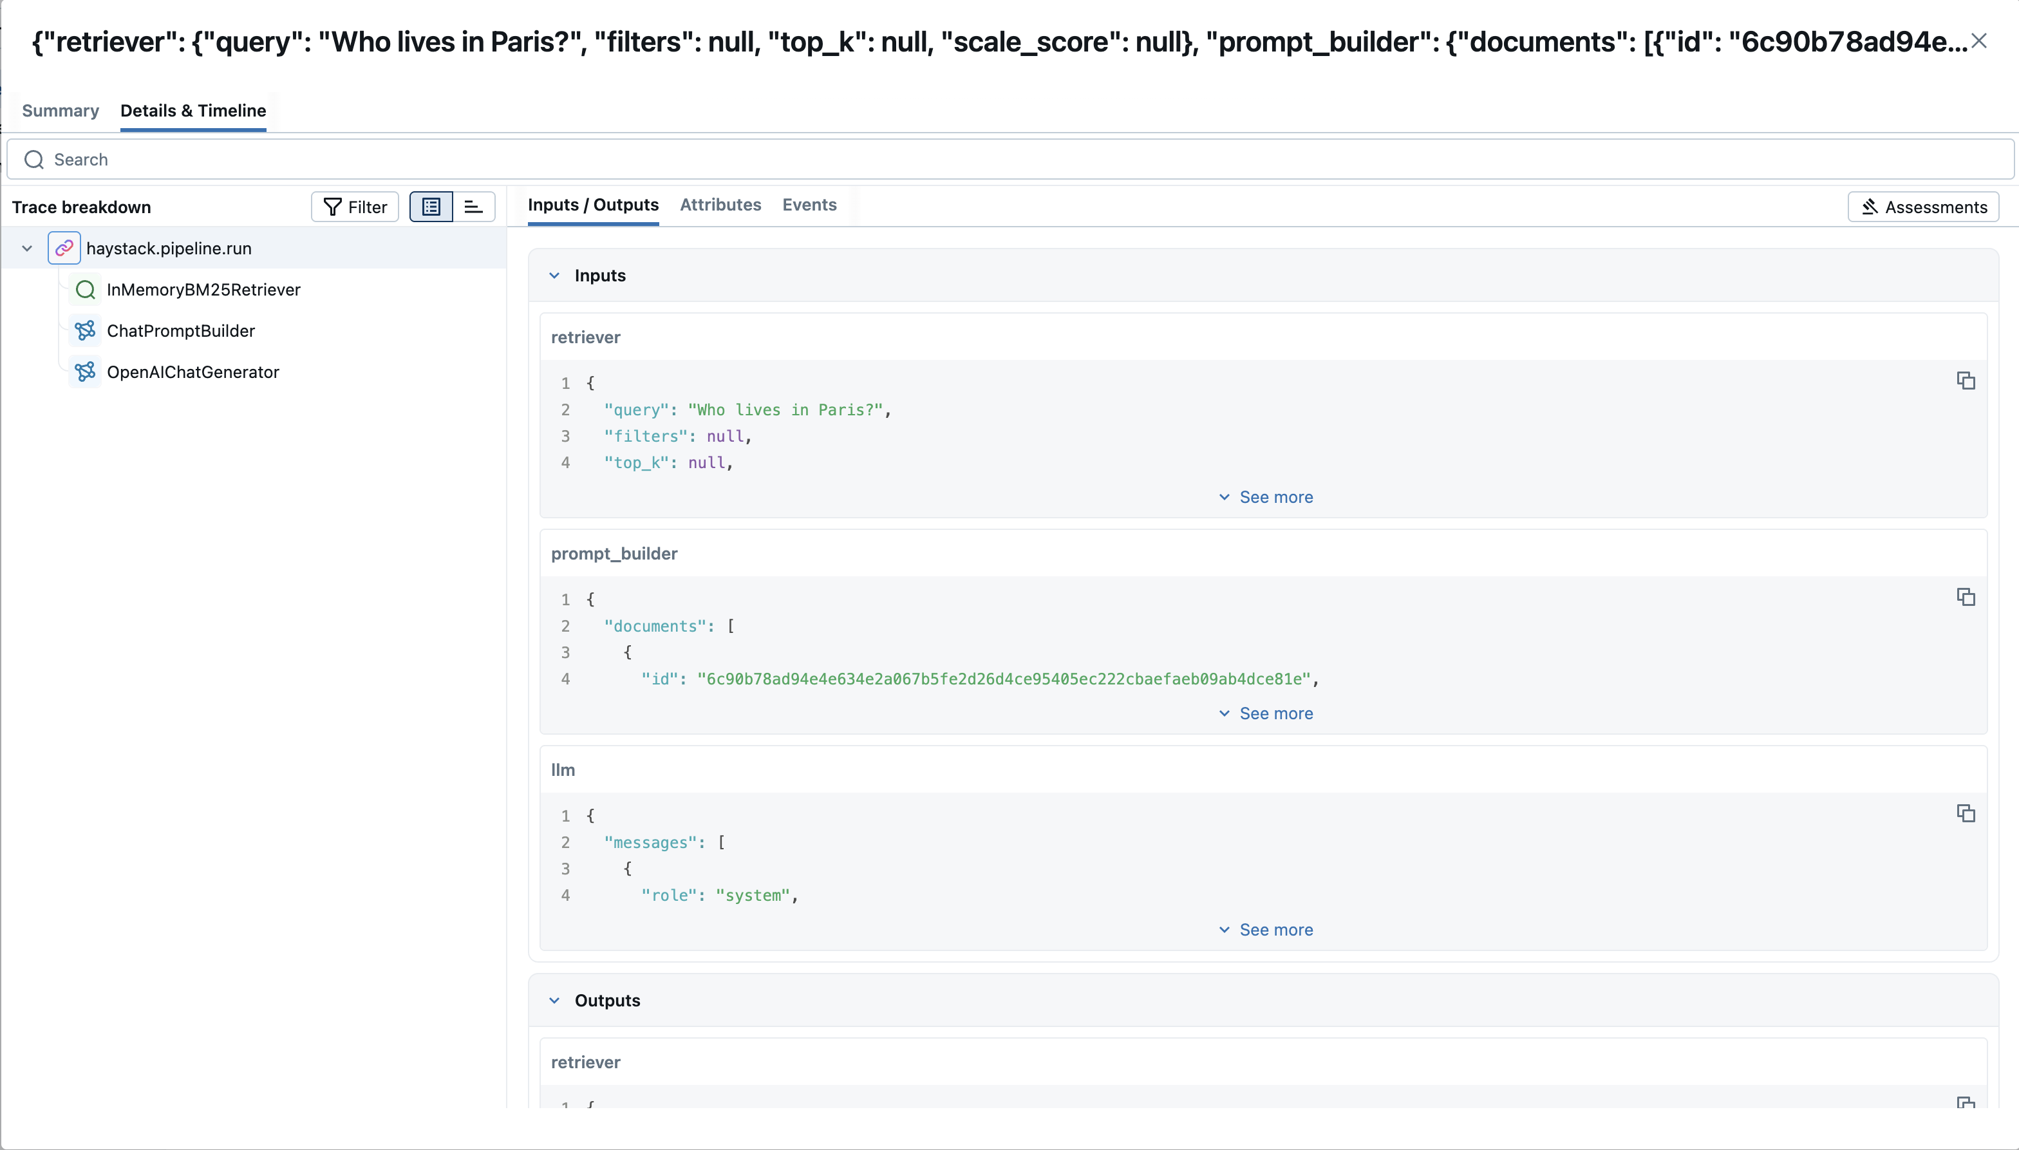Switch to the Summary tab
2019x1150 pixels.
61,111
